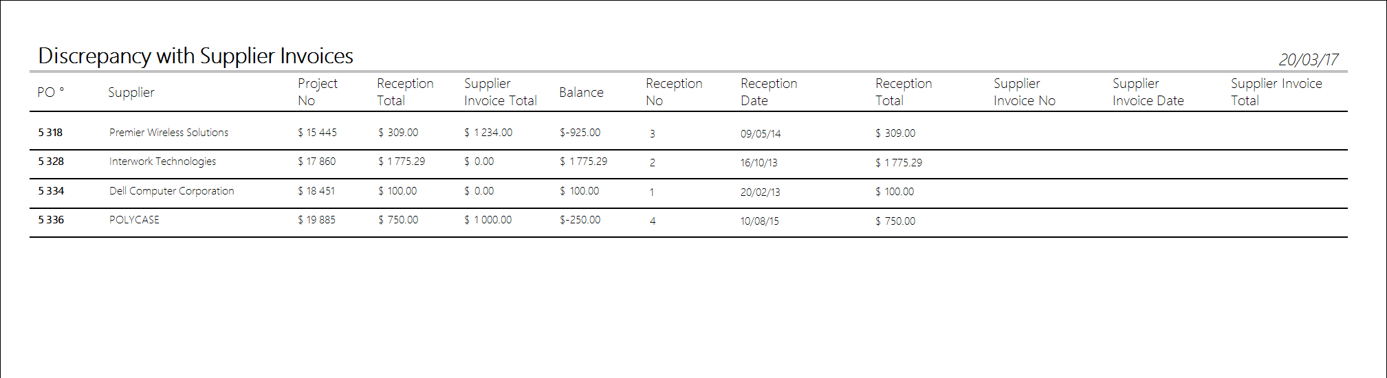Viewport: 1387px width, 378px height.
Task: Select project number $ 19 885
Action: point(316,220)
